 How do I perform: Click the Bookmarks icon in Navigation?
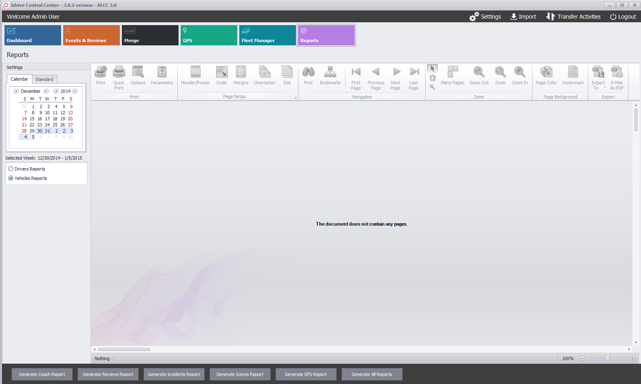[x=330, y=72]
